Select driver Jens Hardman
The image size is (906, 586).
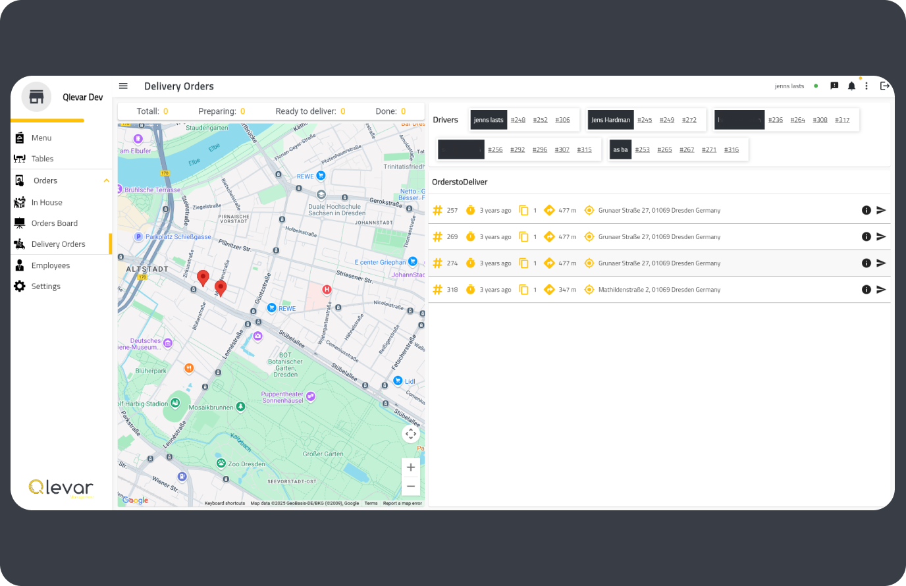[610, 119]
